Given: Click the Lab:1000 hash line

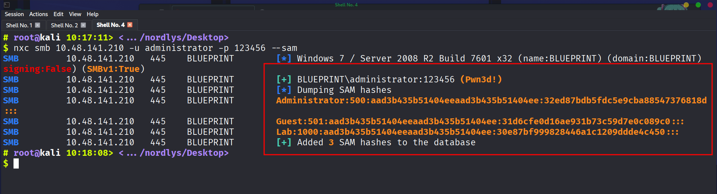Looking at the screenshot, I should [x=477, y=132].
